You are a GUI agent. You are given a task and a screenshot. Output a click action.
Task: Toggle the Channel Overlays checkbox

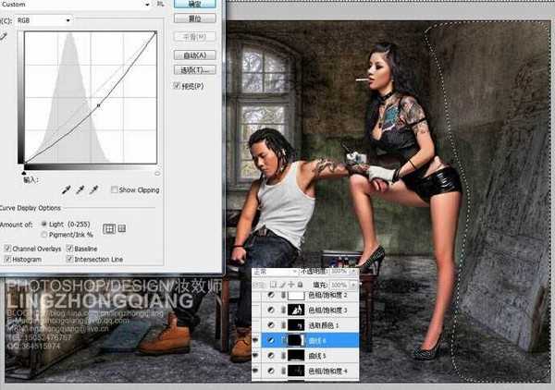(x=7, y=249)
